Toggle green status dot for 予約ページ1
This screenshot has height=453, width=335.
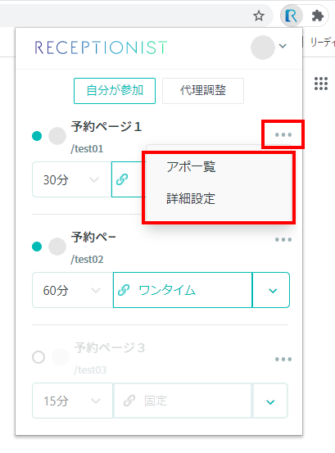click(x=37, y=136)
